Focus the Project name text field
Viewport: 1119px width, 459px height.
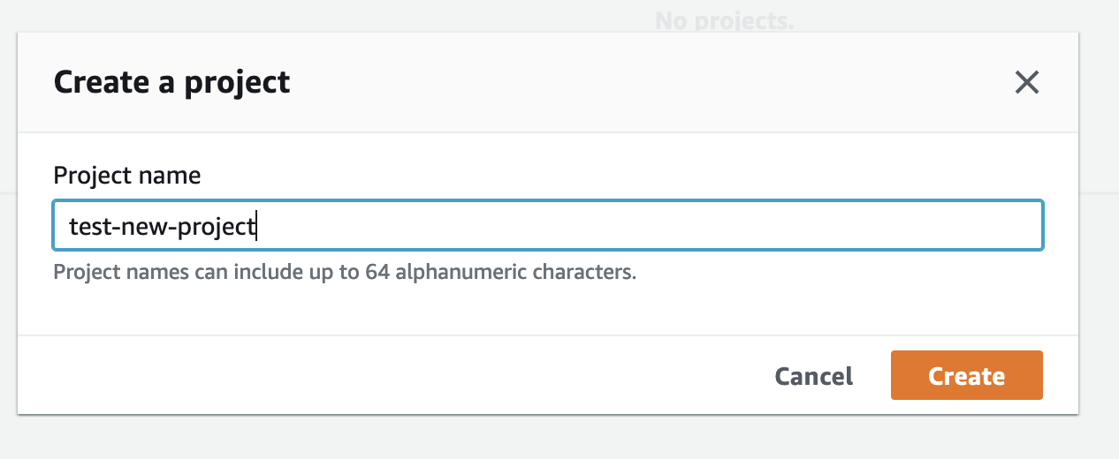[548, 225]
